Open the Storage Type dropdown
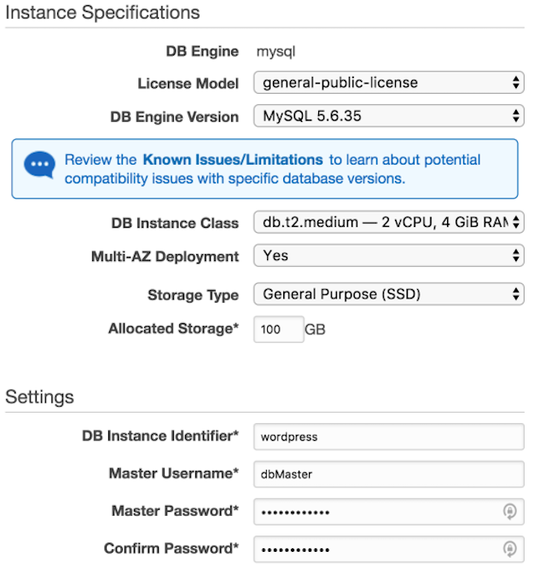 [x=389, y=293]
